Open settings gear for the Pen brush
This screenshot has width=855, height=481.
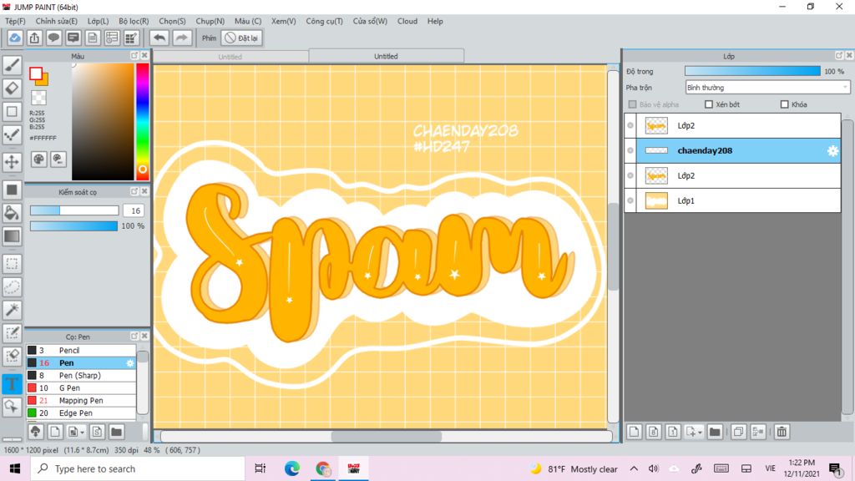[129, 363]
